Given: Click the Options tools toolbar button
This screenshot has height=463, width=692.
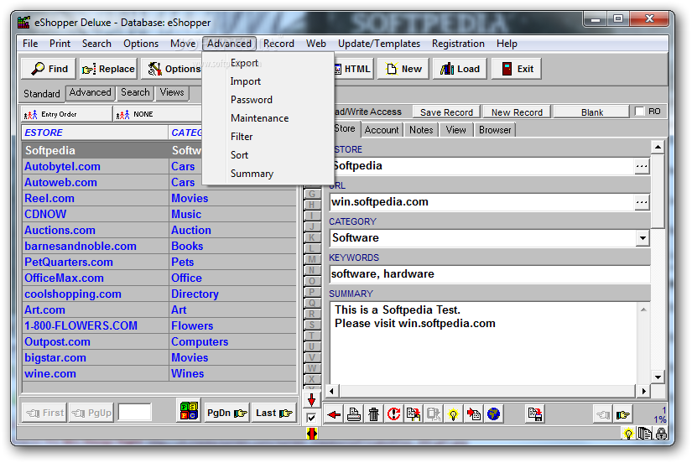Looking at the screenshot, I should tap(173, 69).
